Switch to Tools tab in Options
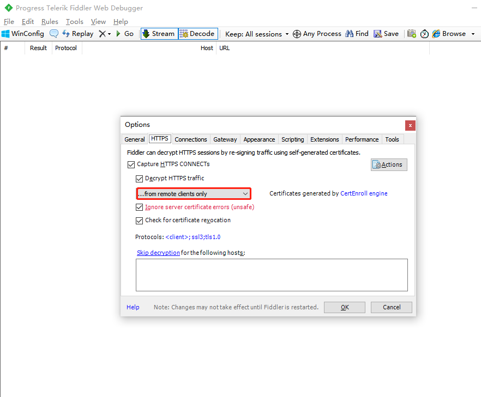 point(392,139)
